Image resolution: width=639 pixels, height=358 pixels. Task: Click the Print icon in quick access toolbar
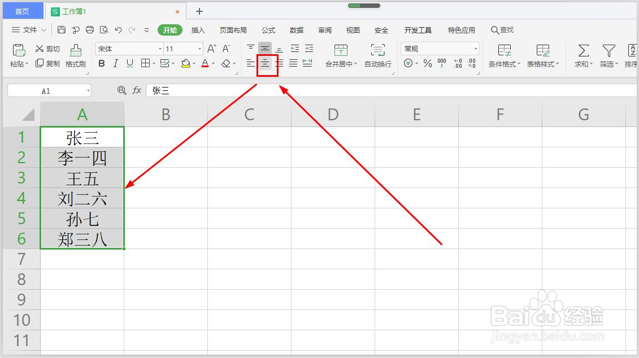(90, 30)
